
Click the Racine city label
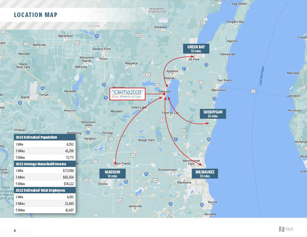point(213,202)
